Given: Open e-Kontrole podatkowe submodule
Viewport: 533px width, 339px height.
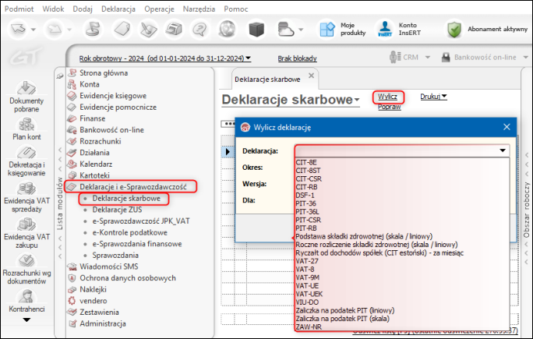Looking at the screenshot, I should (129, 232).
